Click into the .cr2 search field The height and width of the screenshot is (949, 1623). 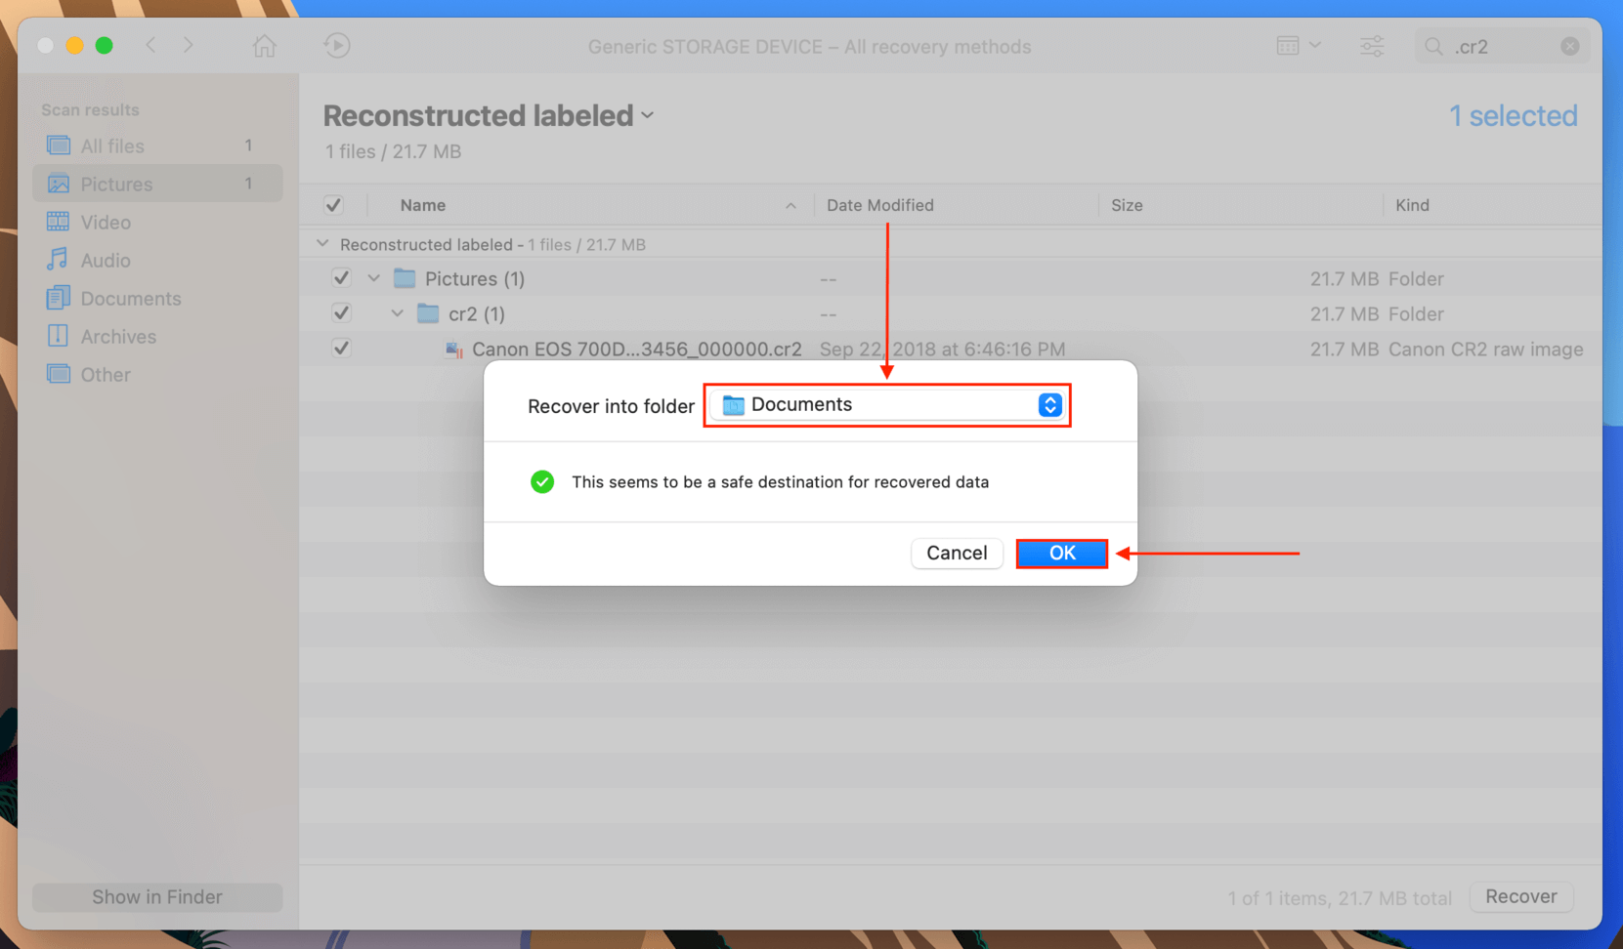[1502, 47]
